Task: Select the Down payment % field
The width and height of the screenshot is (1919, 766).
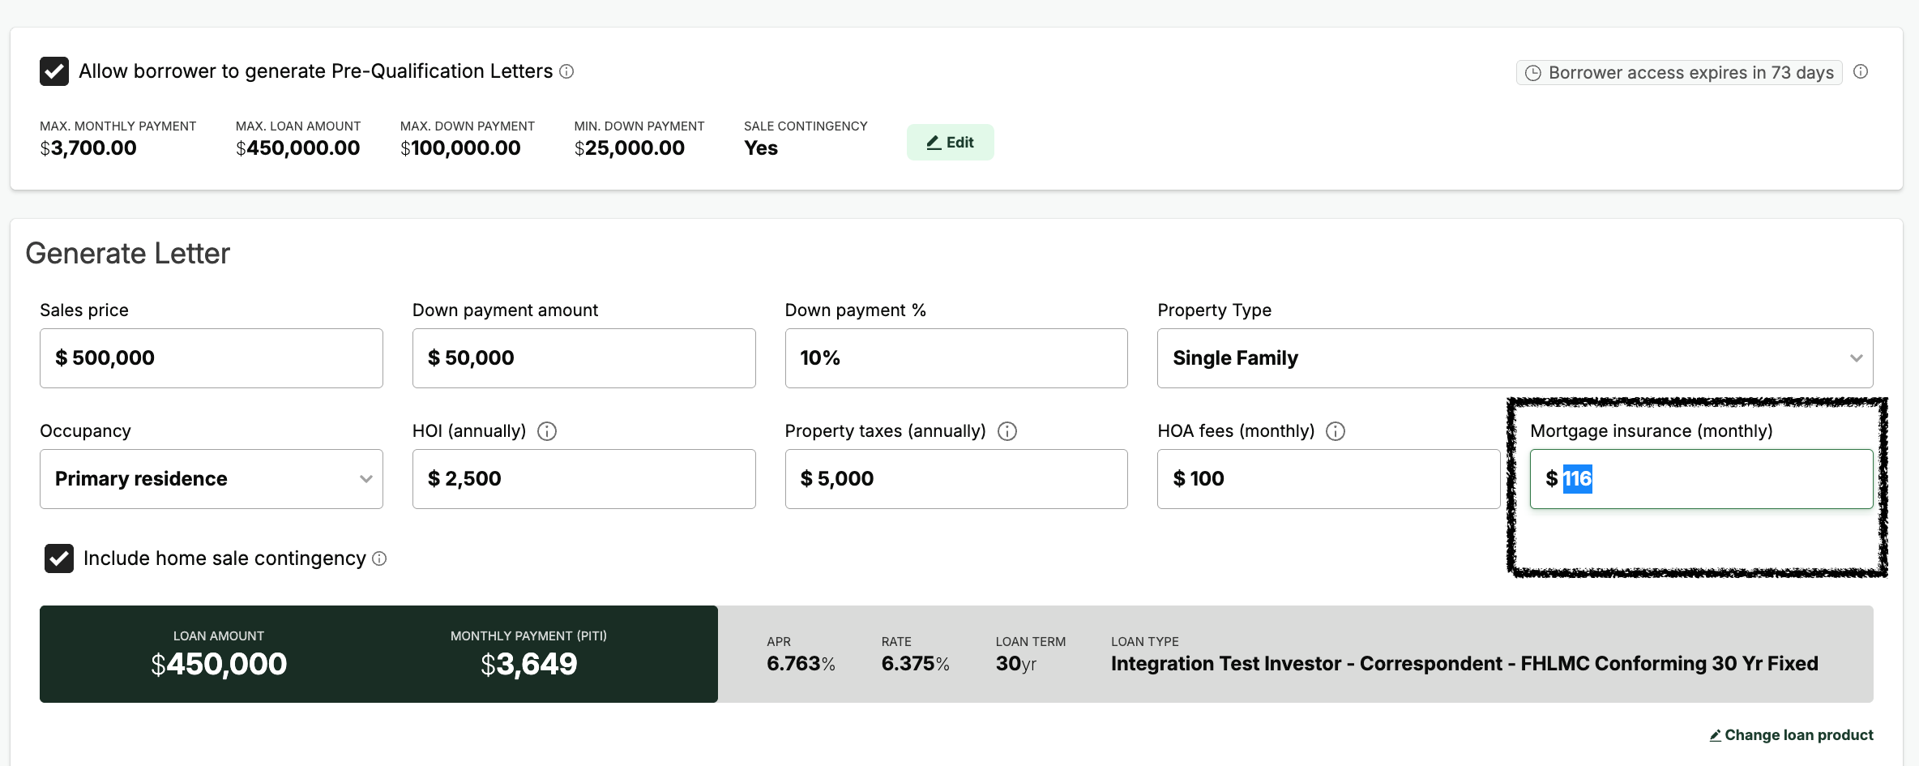Action: click(955, 358)
